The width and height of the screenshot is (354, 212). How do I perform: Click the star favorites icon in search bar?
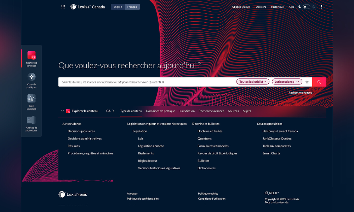tap(307, 82)
